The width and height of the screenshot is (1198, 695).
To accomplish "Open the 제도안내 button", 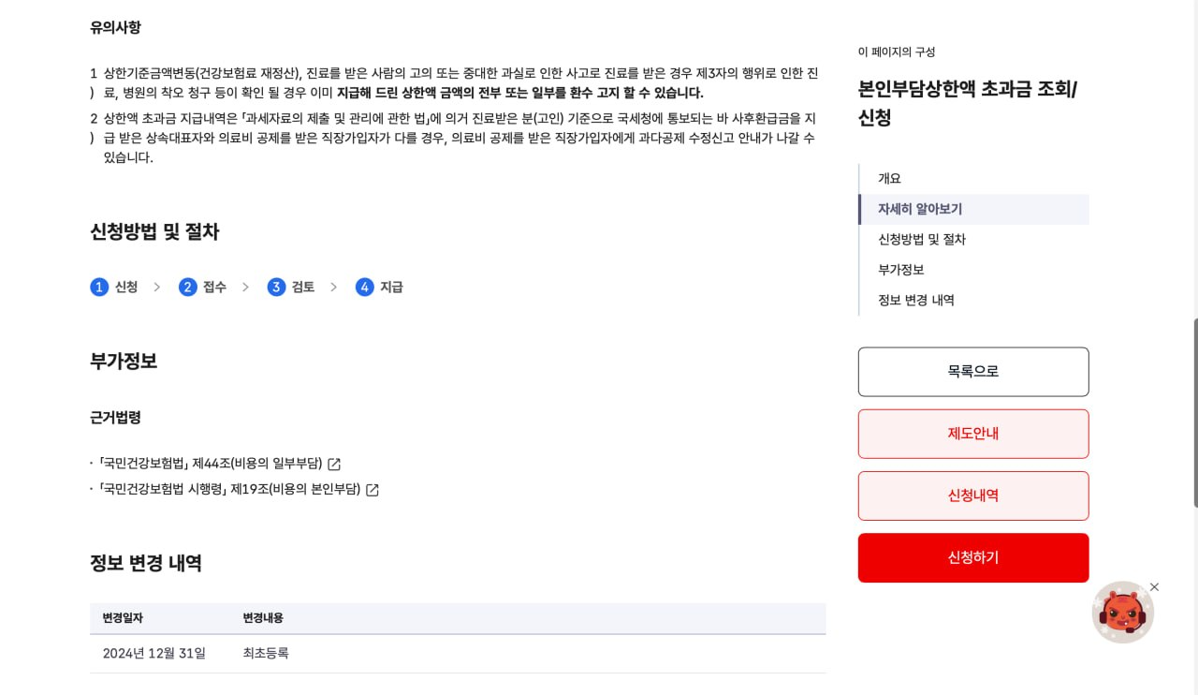I will pyautogui.click(x=973, y=434).
